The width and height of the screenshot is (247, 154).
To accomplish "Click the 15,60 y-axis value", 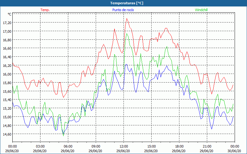I will 7,91.
